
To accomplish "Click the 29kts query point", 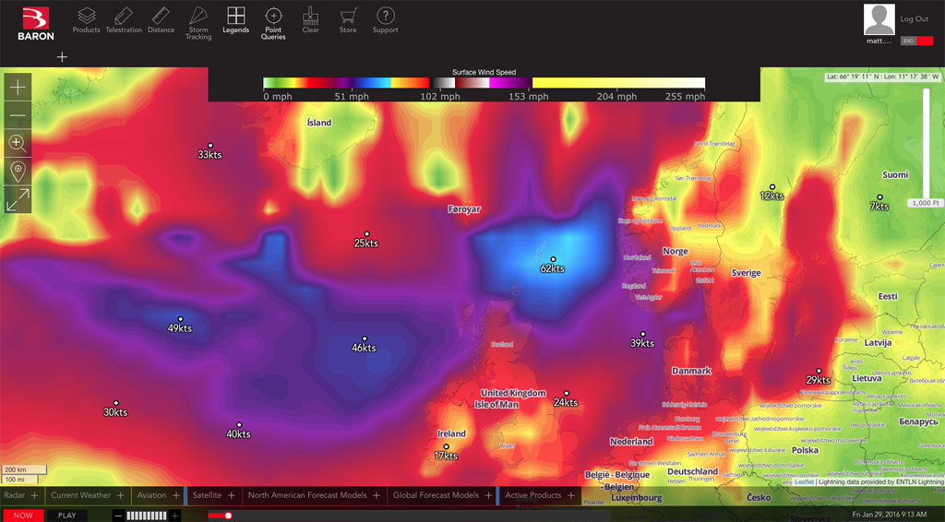I will pyautogui.click(x=819, y=371).
